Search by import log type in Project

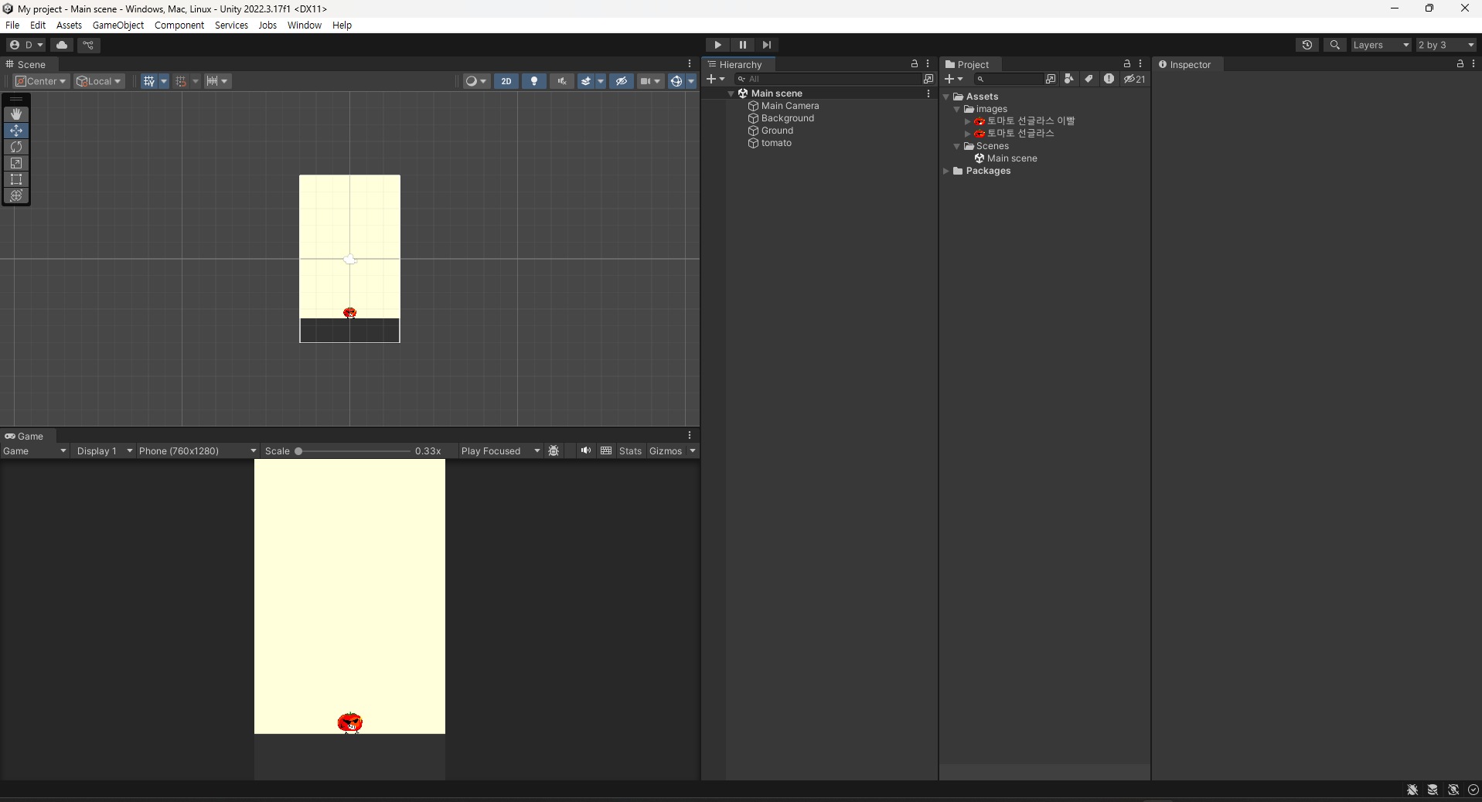pyautogui.click(x=1109, y=79)
